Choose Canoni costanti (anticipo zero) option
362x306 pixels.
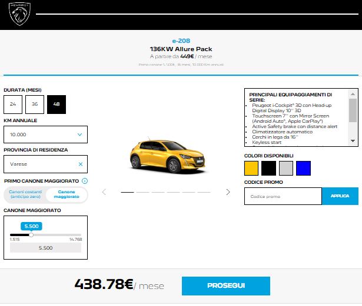(x=25, y=195)
